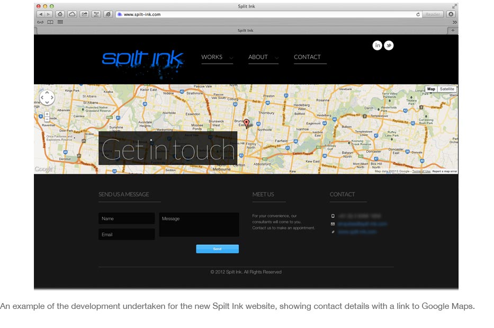Viewport: 494px width, 328px height.
Task: Click the SEND US A MESSAGE heading
Action: click(x=124, y=194)
